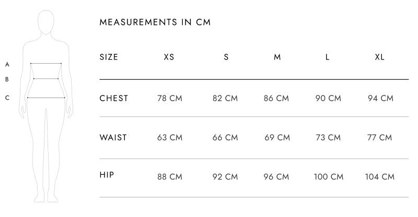Click the WAIST row label
The image size is (418, 217).
[x=113, y=138]
